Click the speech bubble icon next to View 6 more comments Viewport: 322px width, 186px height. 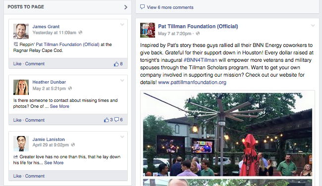(142, 7)
